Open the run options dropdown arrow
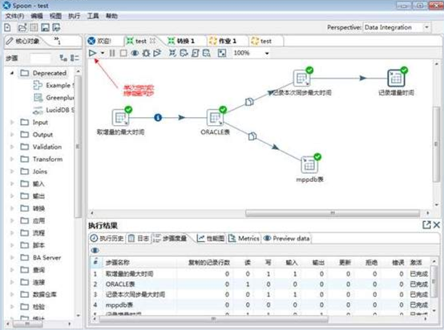 point(103,53)
